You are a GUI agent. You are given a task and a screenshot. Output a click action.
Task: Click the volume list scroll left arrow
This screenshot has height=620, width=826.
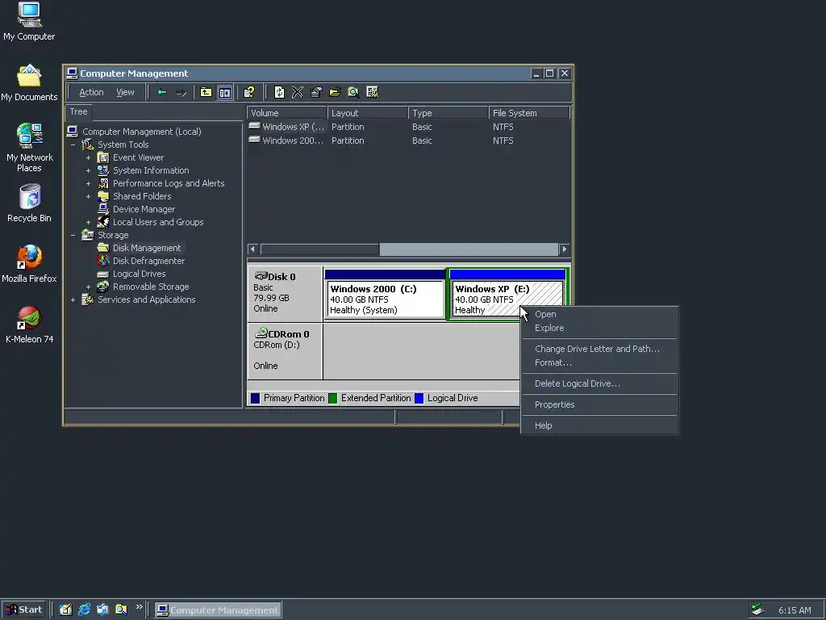coord(252,249)
